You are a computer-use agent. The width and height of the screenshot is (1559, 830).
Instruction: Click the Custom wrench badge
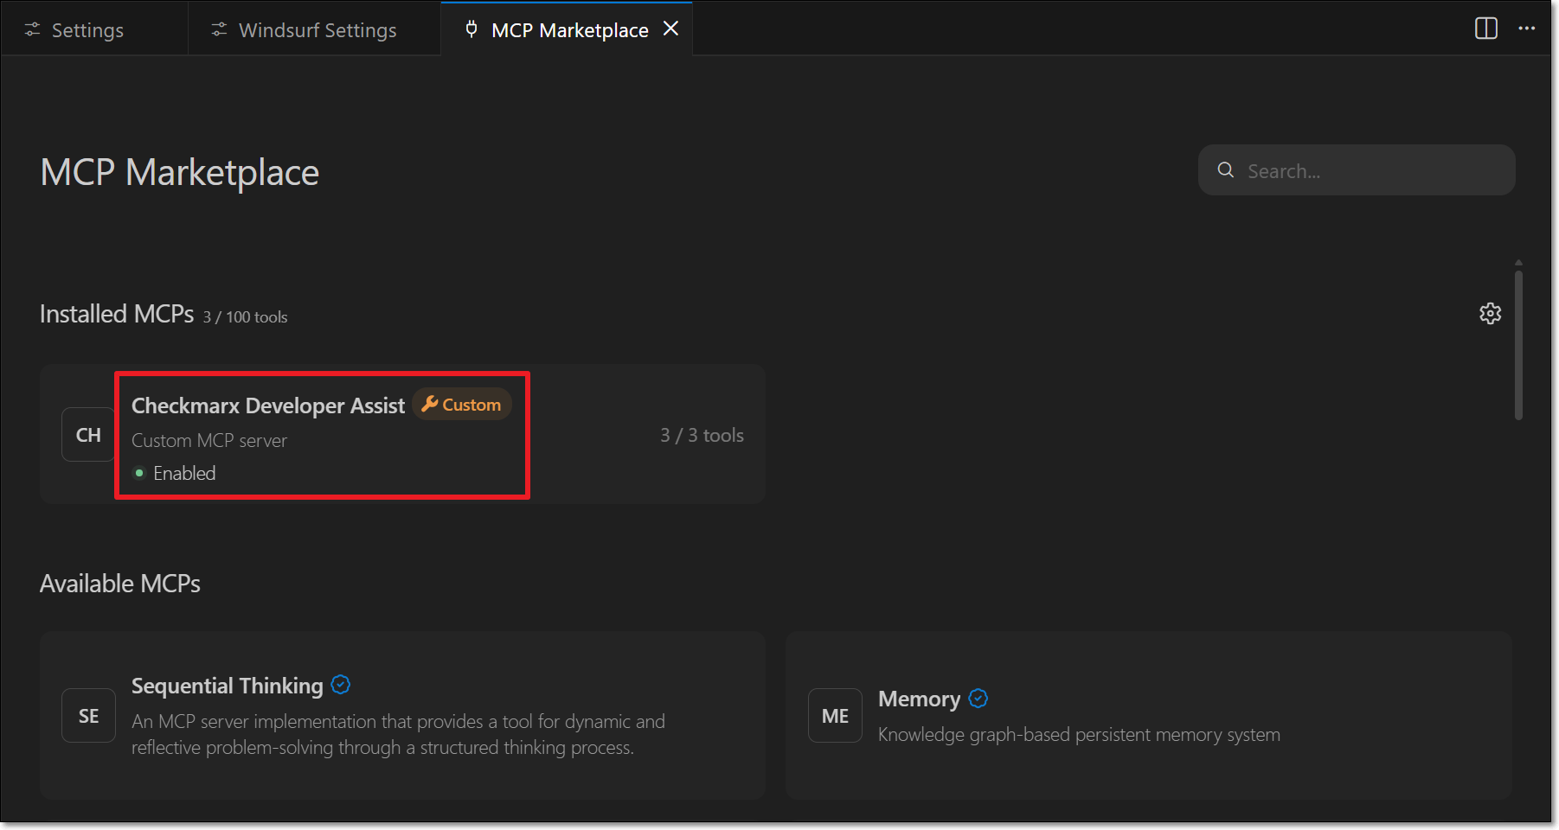point(462,405)
